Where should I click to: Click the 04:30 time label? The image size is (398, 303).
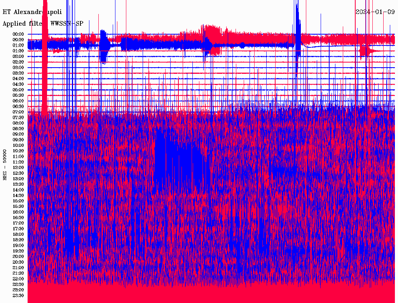pos(18,84)
